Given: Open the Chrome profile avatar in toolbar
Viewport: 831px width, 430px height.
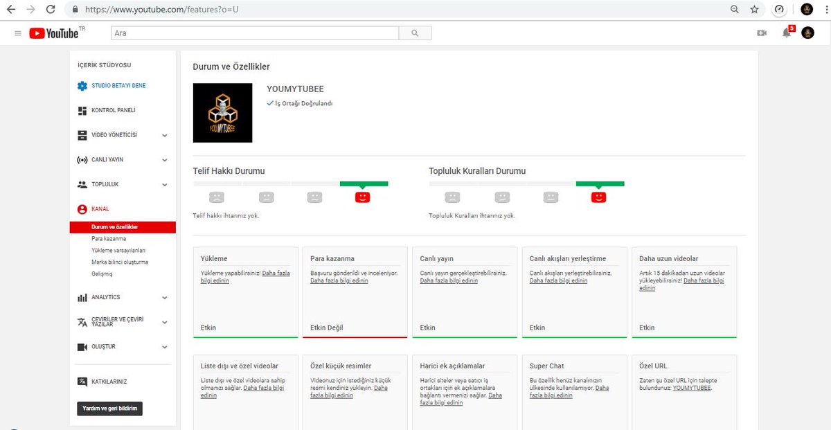Looking at the screenshot, I should click(807, 10).
